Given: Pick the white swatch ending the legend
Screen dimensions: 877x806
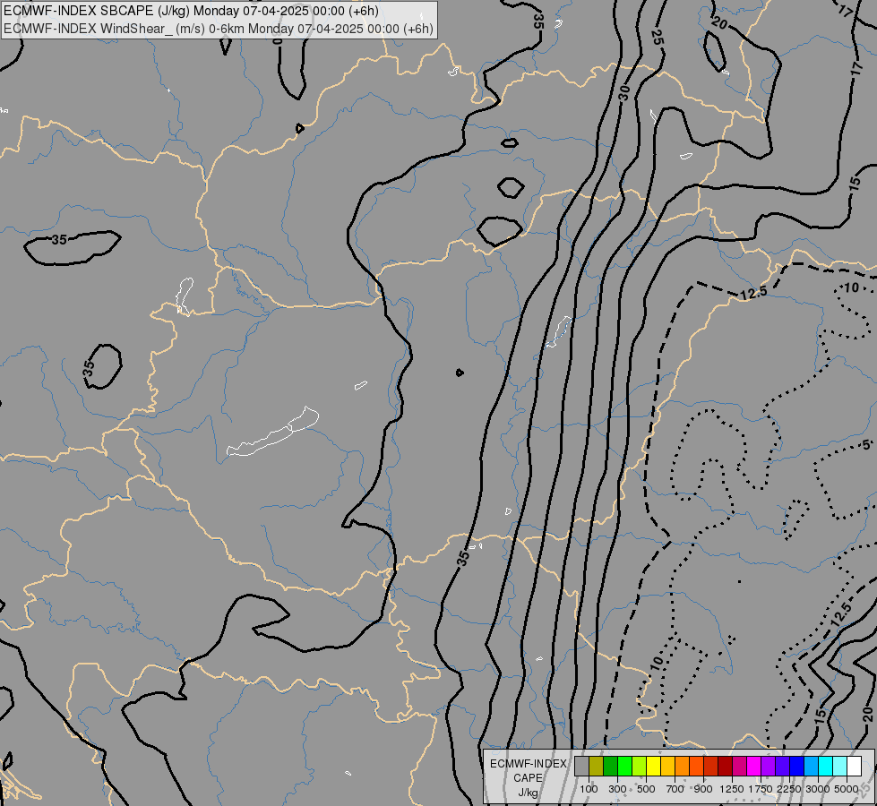Looking at the screenshot, I should pos(856,767).
